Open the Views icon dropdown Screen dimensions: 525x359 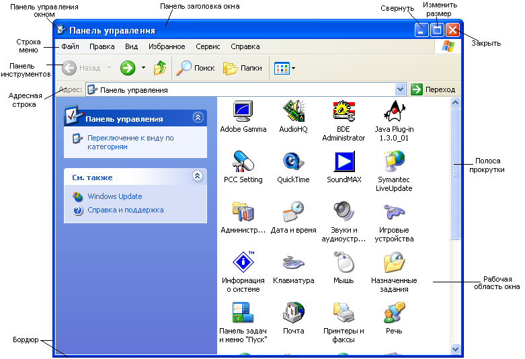pos(284,68)
